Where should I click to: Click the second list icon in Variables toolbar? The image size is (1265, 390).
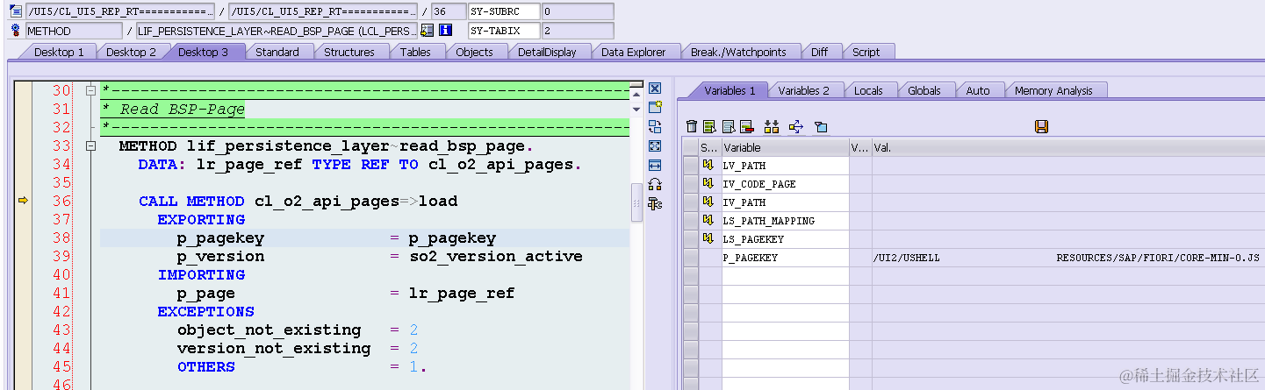click(x=728, y=127)
